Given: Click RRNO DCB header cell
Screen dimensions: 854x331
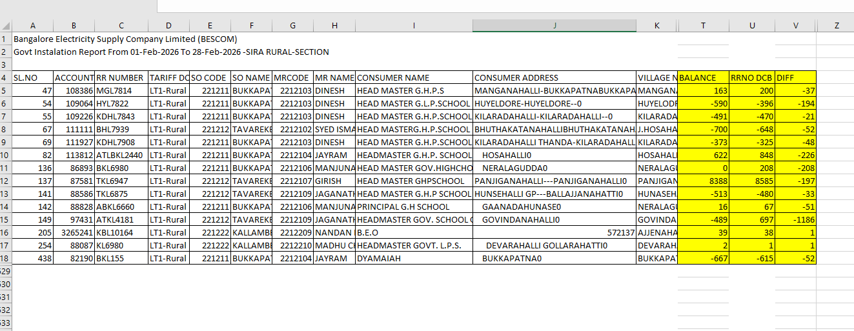Looking at the screenshot, I should tap(752, 77).
